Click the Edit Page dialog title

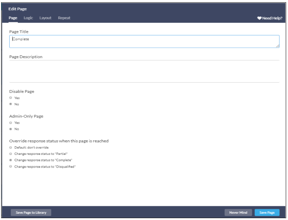coord(18,9)
